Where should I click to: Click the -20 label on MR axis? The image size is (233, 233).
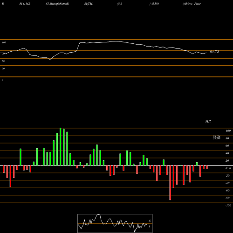[x=227, y=176]
